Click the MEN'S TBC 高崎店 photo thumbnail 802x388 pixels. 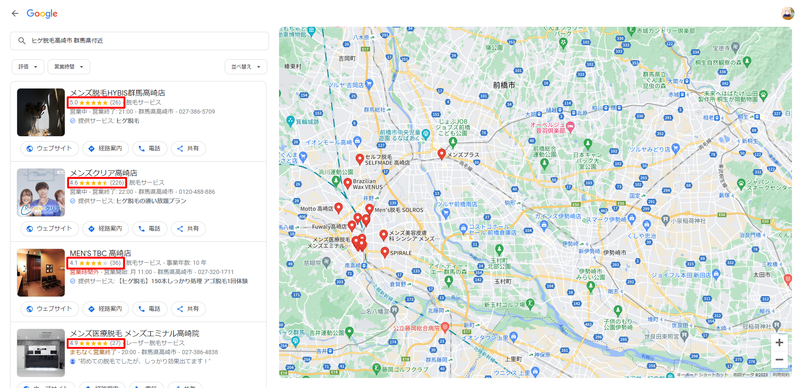click(41, 273)
